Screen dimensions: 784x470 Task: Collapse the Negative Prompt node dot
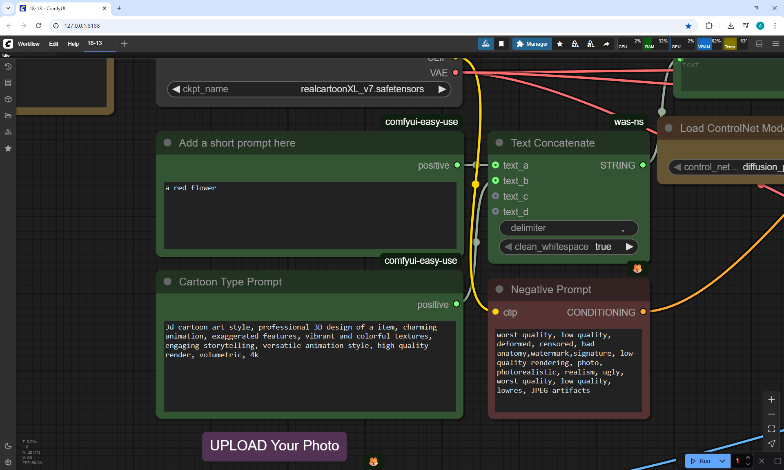(x=499, y=290)
